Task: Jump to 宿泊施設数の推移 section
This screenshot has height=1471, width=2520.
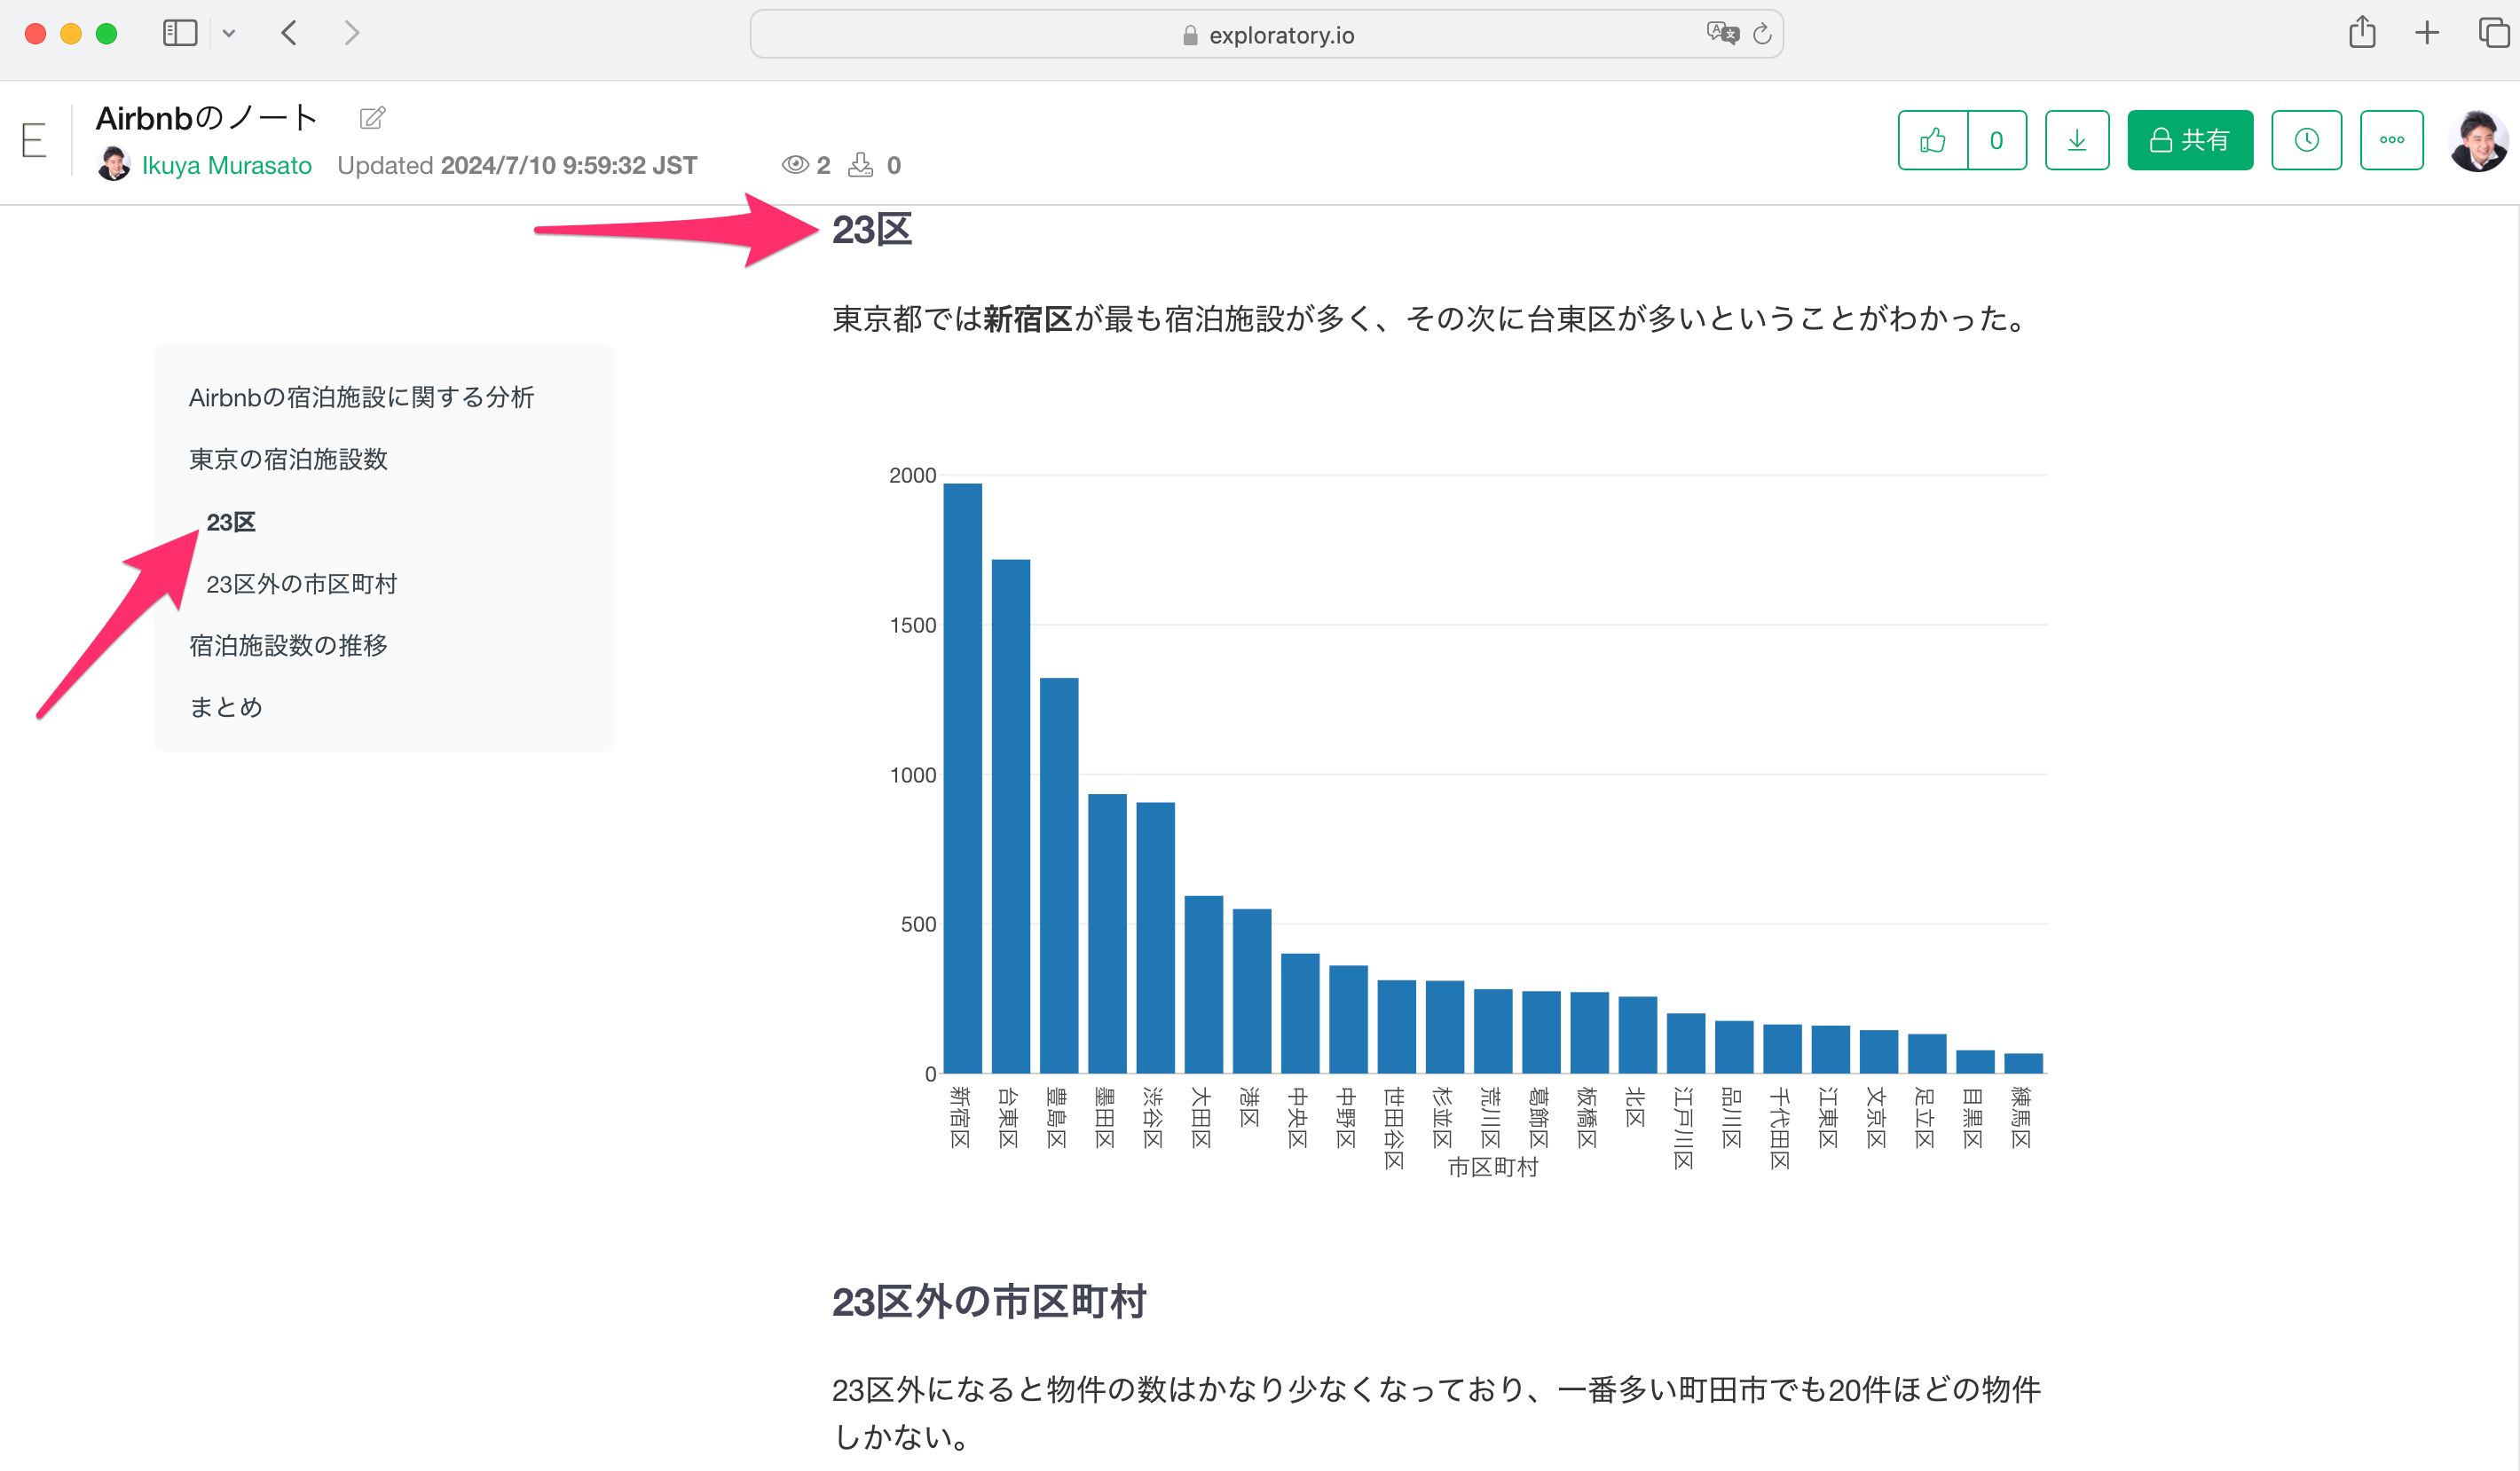Action: pos(288,646)
